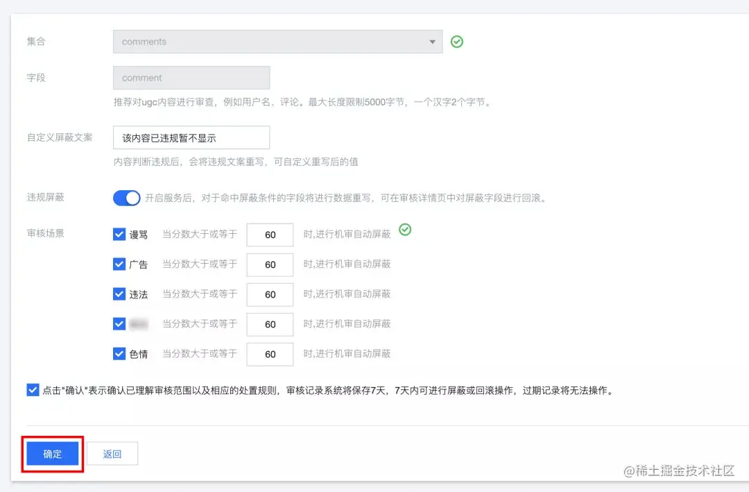The height and width of the screenshot is (492, 749).
Task: Click the dropdown arrow in the 集合 field
Action: click(x=432, y=42)
